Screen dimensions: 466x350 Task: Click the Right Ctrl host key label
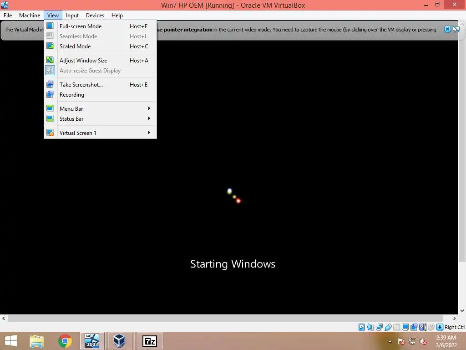pyautogui.click(x=455, y=327)
